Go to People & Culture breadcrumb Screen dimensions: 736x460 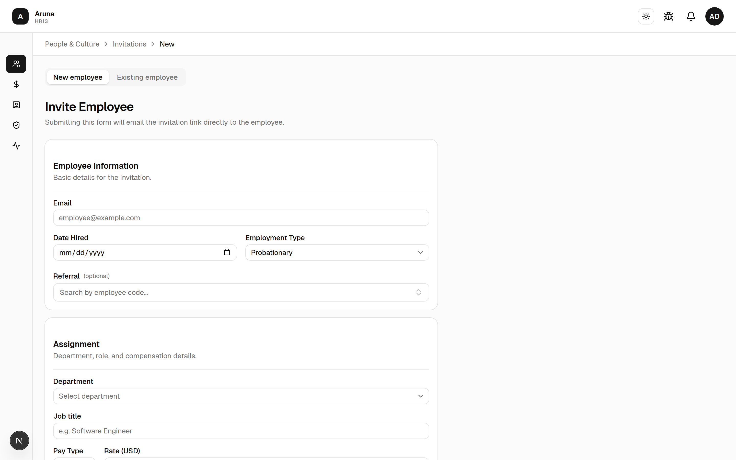coord(72,44)
